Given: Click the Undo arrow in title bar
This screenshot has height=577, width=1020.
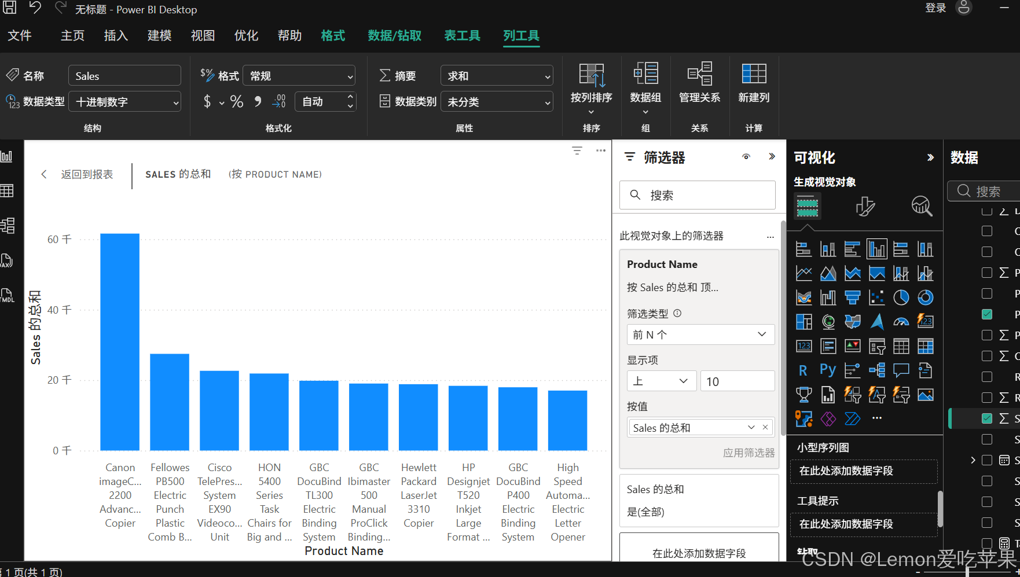Looking at the screenshot, I should (35, 8).
